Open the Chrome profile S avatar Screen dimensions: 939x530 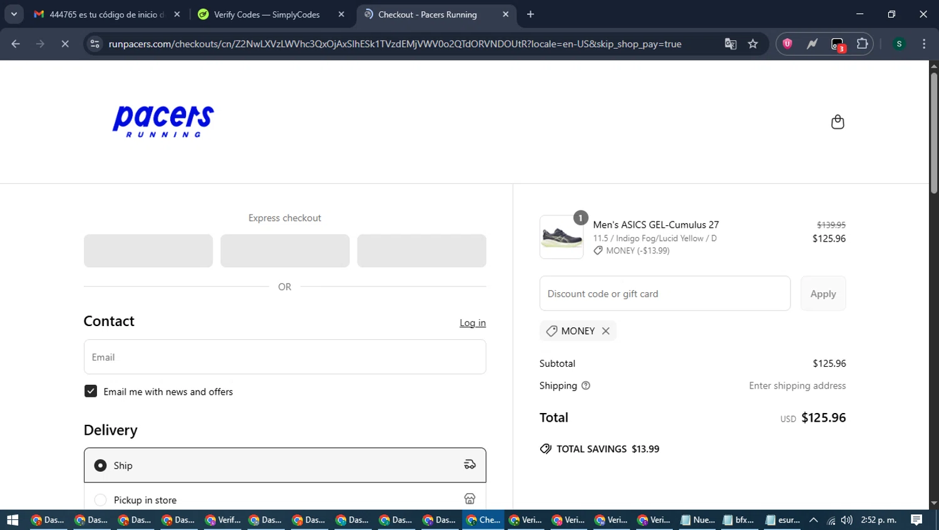(899, 44)
